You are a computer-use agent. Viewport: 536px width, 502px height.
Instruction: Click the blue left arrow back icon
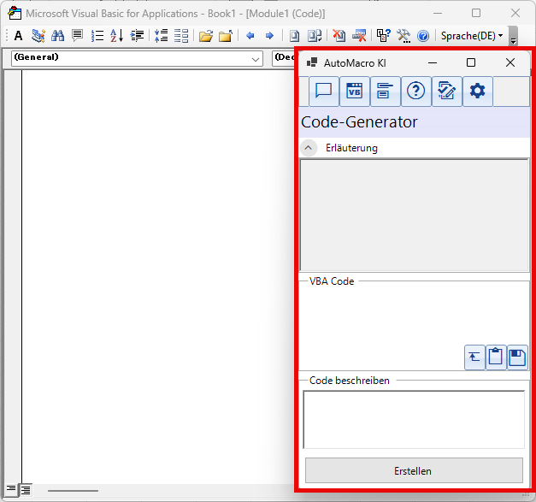tap(250, 36)
